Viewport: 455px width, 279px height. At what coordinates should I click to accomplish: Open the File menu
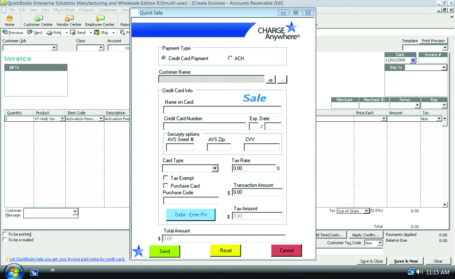(11, 10)
